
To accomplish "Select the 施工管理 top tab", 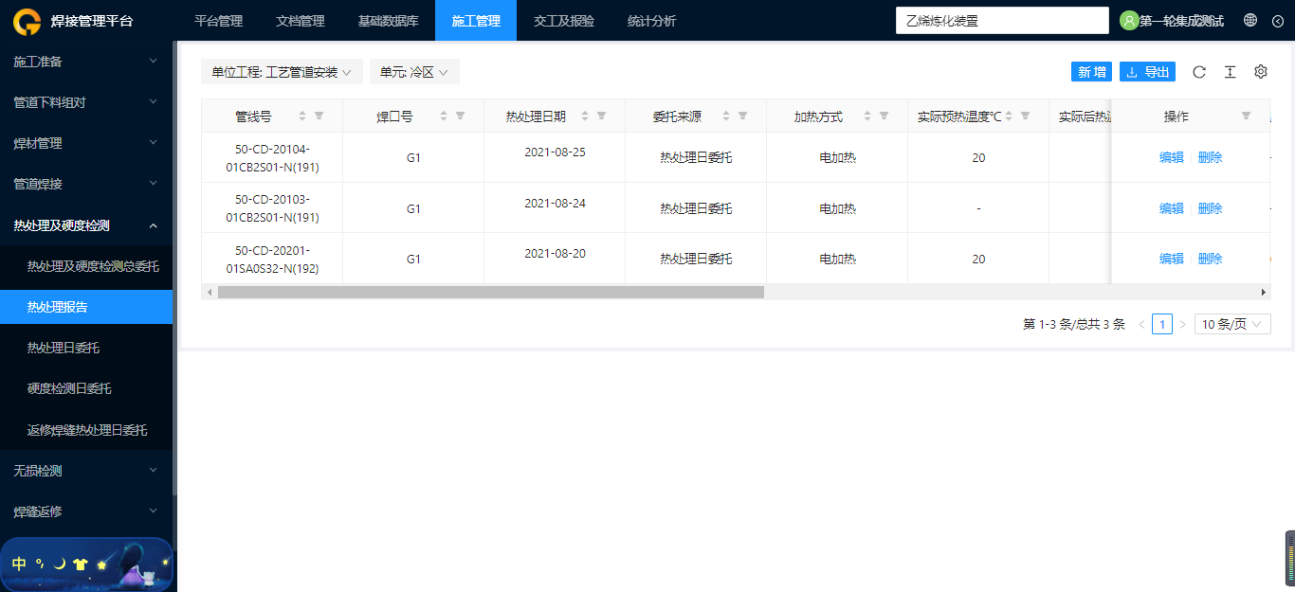I will (x=476, y=21).
